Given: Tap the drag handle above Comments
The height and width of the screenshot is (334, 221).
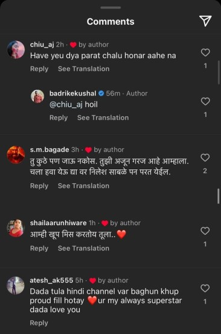Looking at the screenshot, I should click(110, 8).
